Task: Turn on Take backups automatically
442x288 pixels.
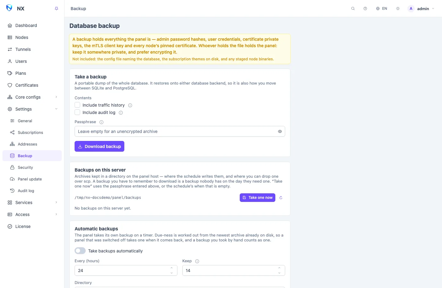Action: click(80, 251)
